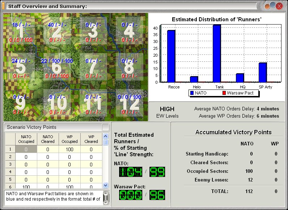Click the WP Occupied column header
This screenshot has height=210, width=288.
(x=69, y=139)
